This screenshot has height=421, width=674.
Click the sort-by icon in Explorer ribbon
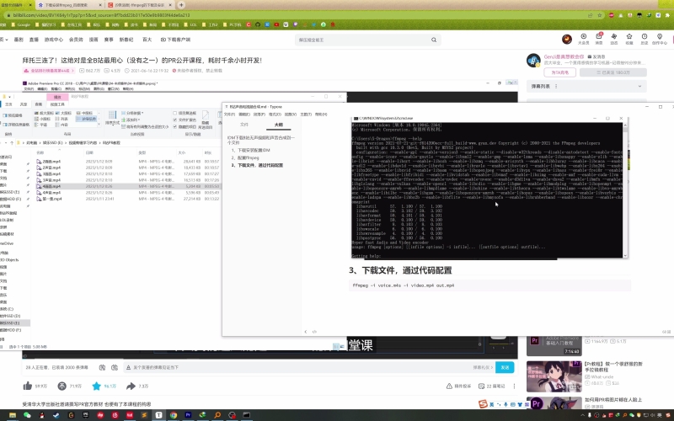[x=112, y=116]
